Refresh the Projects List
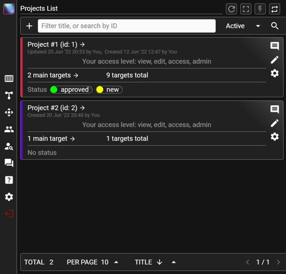 [231, 9]
